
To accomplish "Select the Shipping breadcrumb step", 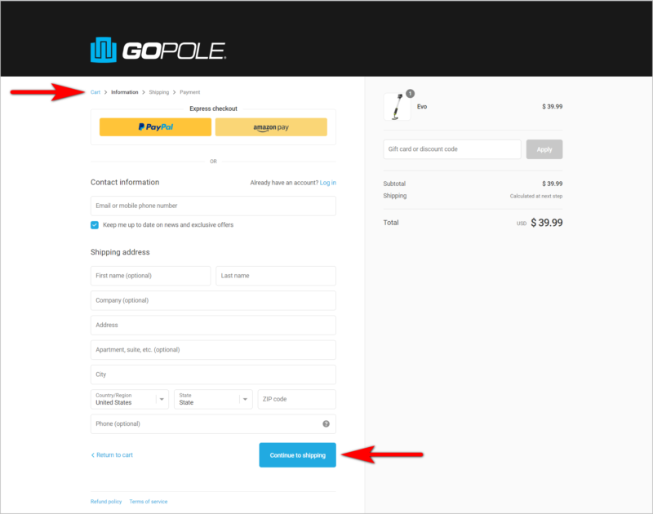I will pyautogui.click(x=158, y=92).
